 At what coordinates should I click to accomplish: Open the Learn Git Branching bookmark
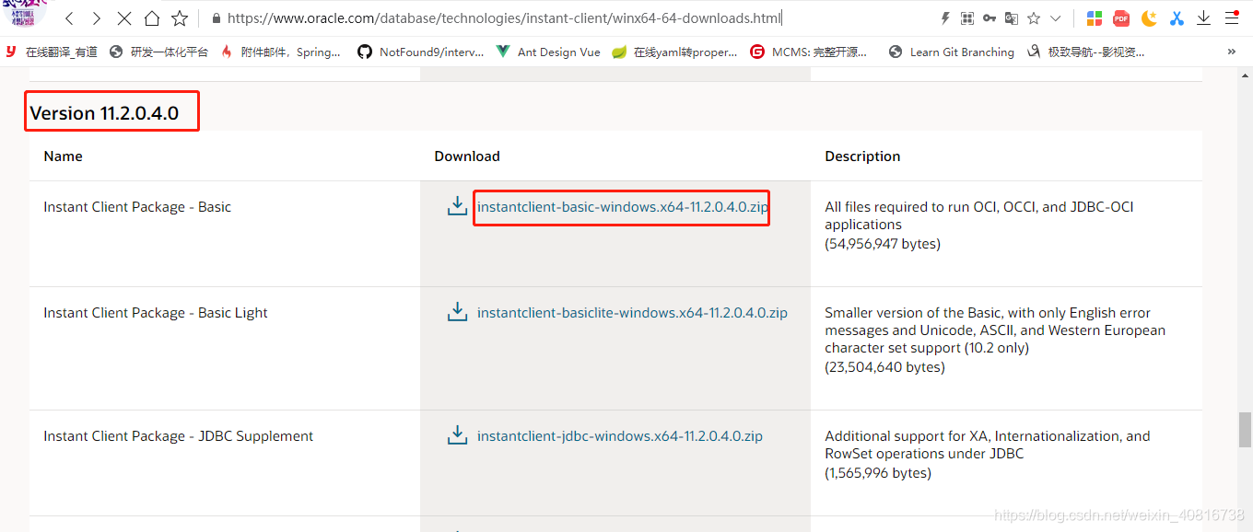click(x=951, y=52)
